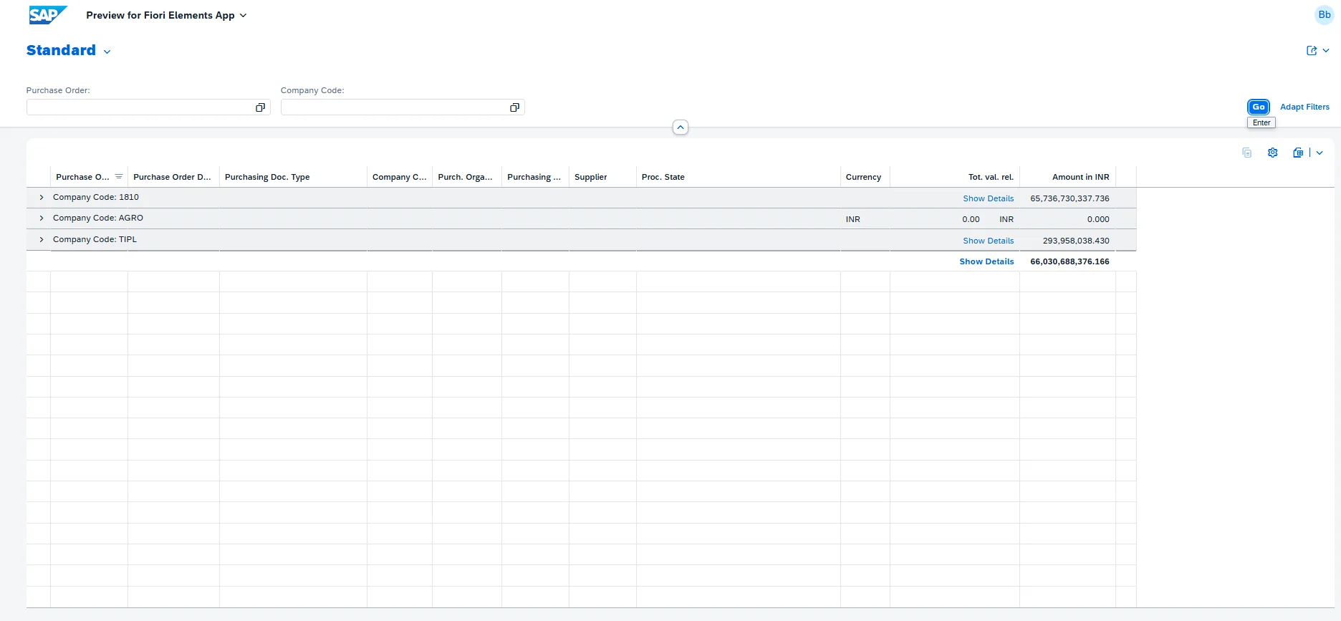Expand Company Code: AGRO group
The width and height of the screenshot is (1341, 621).
click(x=42, y=218)
